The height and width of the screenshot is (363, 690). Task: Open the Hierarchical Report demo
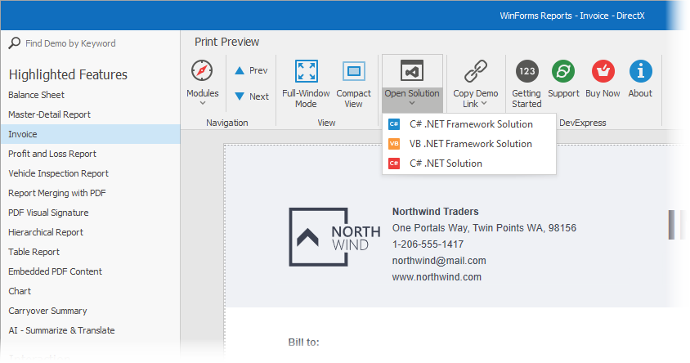tap(90, 232)
